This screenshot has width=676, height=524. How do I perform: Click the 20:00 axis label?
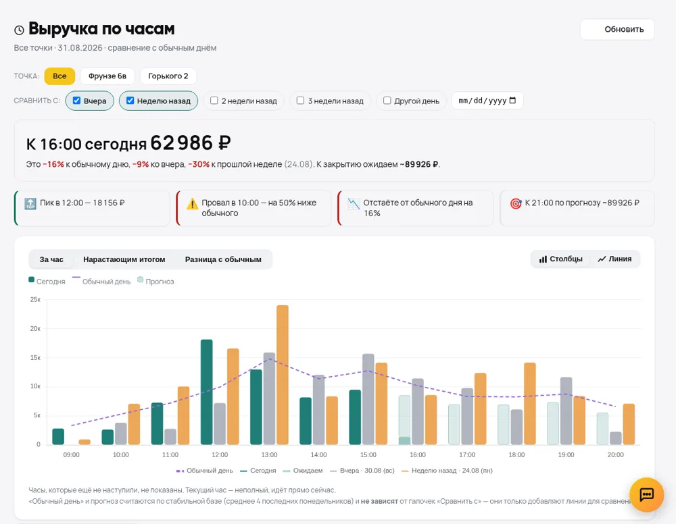click(616, 454)
